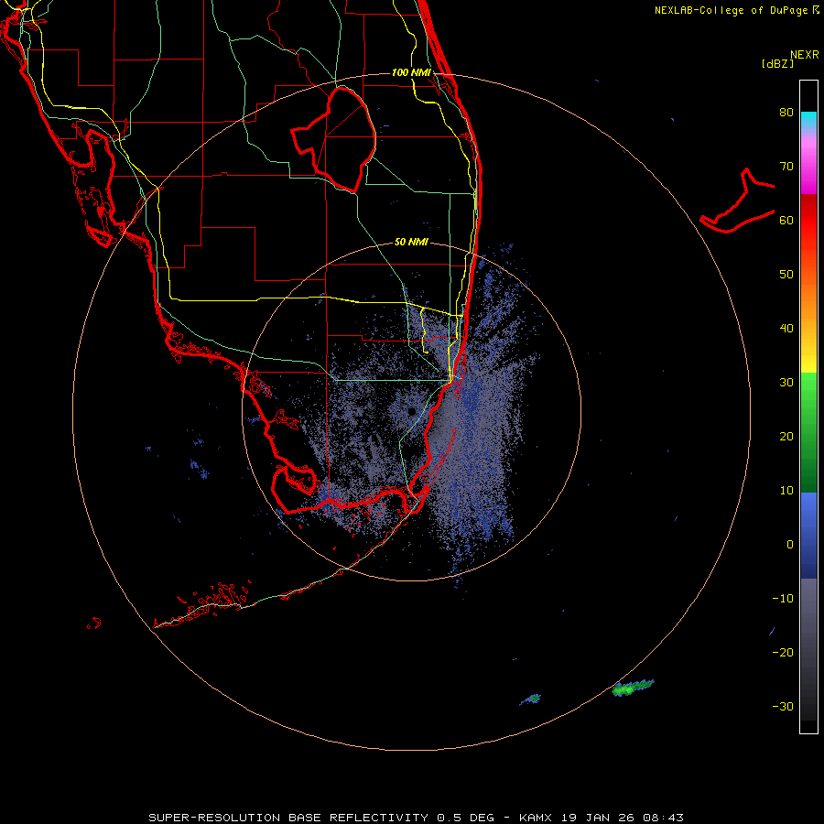
Task: Click the -10 tick label on the dBZ scale
Action: (x=783, y=599)
